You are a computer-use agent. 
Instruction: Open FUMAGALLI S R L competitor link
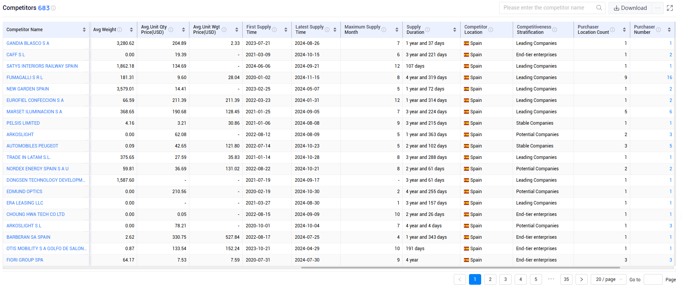coord(25,78)
